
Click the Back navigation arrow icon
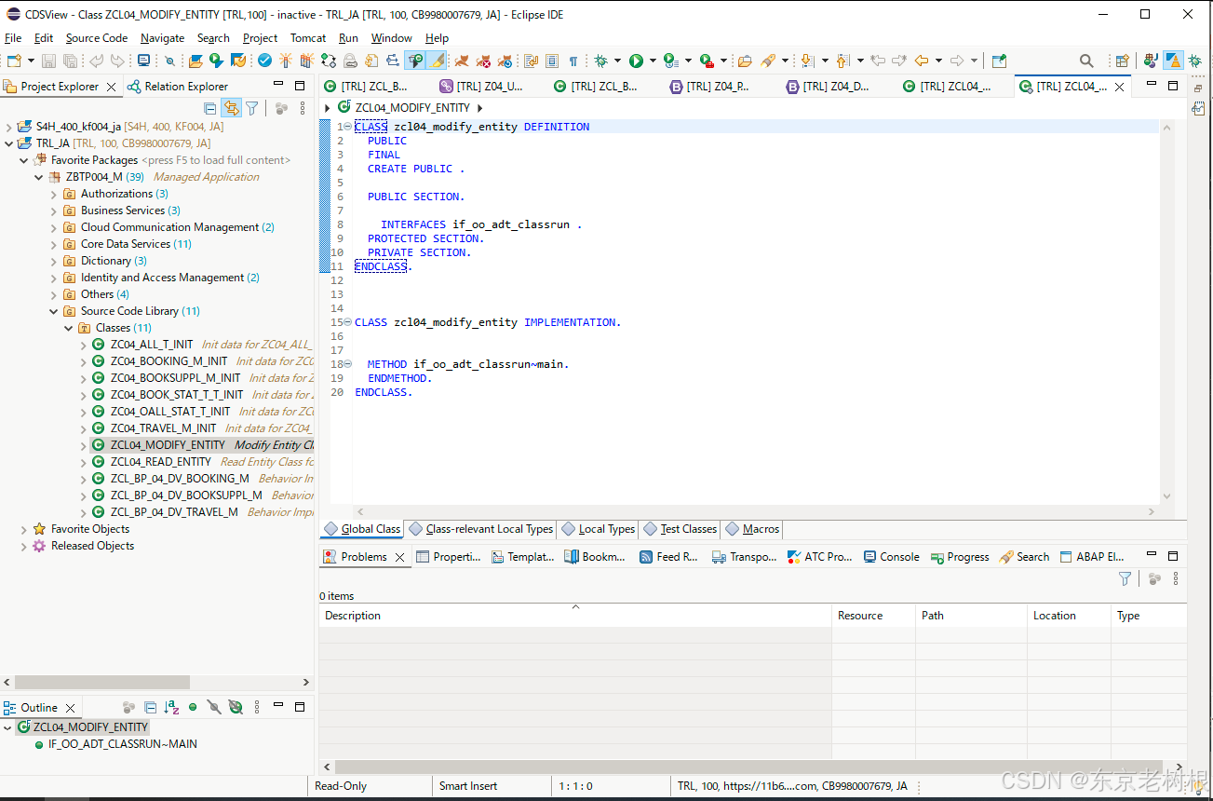pos(922,61)
